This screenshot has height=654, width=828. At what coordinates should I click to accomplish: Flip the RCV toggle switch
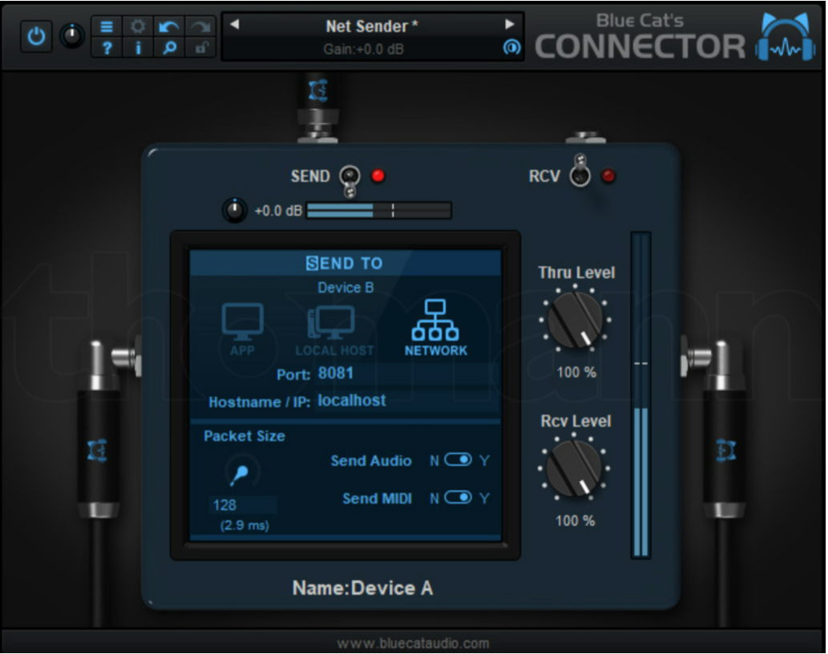coord(580,171)
